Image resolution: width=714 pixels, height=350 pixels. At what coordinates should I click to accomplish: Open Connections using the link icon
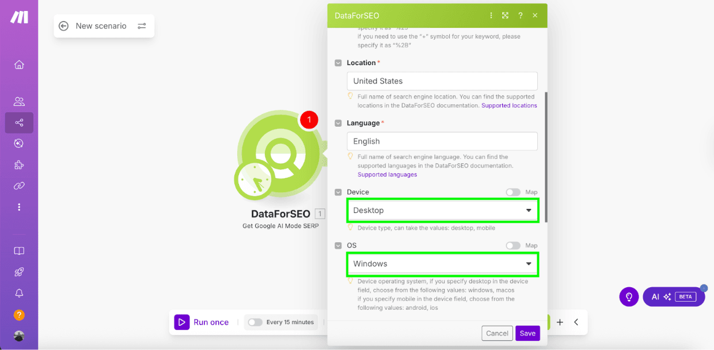pos(19,185)
